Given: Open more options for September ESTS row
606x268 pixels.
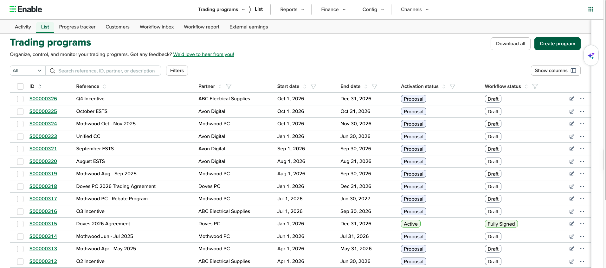Looking at the screenshot, I should pyautogui.click(x=582, y=149).
